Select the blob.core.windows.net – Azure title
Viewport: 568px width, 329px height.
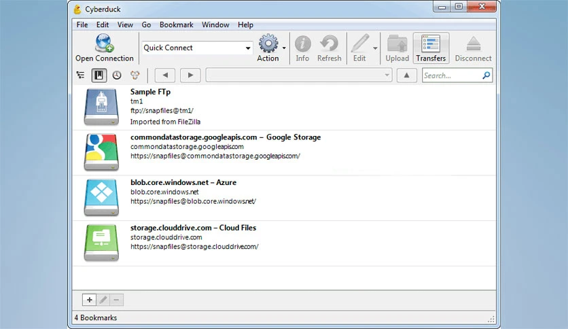(183, 183)
